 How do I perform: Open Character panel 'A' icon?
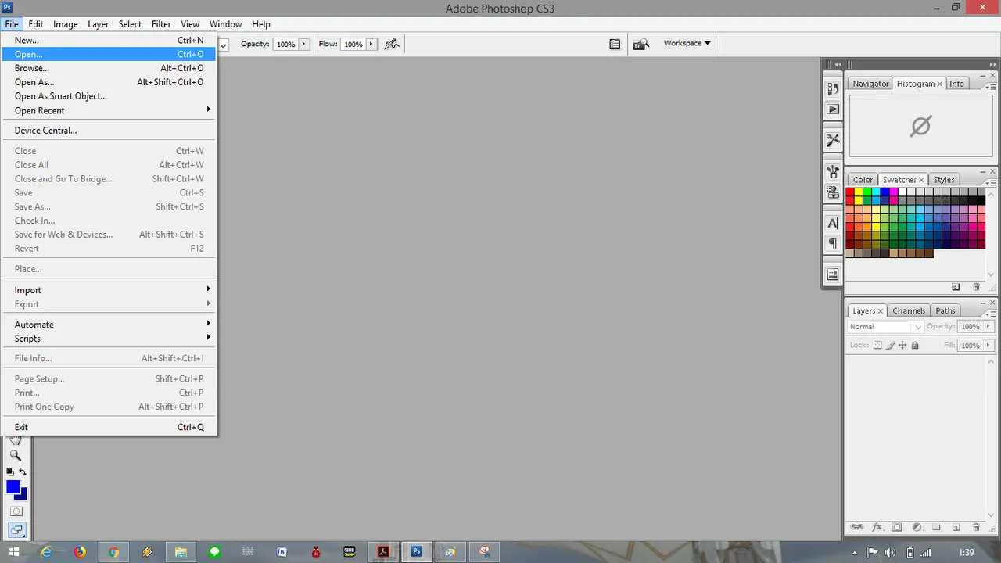coord(833,223)
